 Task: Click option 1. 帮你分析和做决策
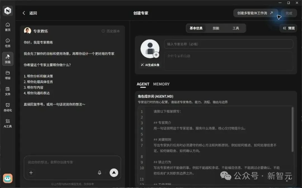pyautogui.click(x=38, y=76)
